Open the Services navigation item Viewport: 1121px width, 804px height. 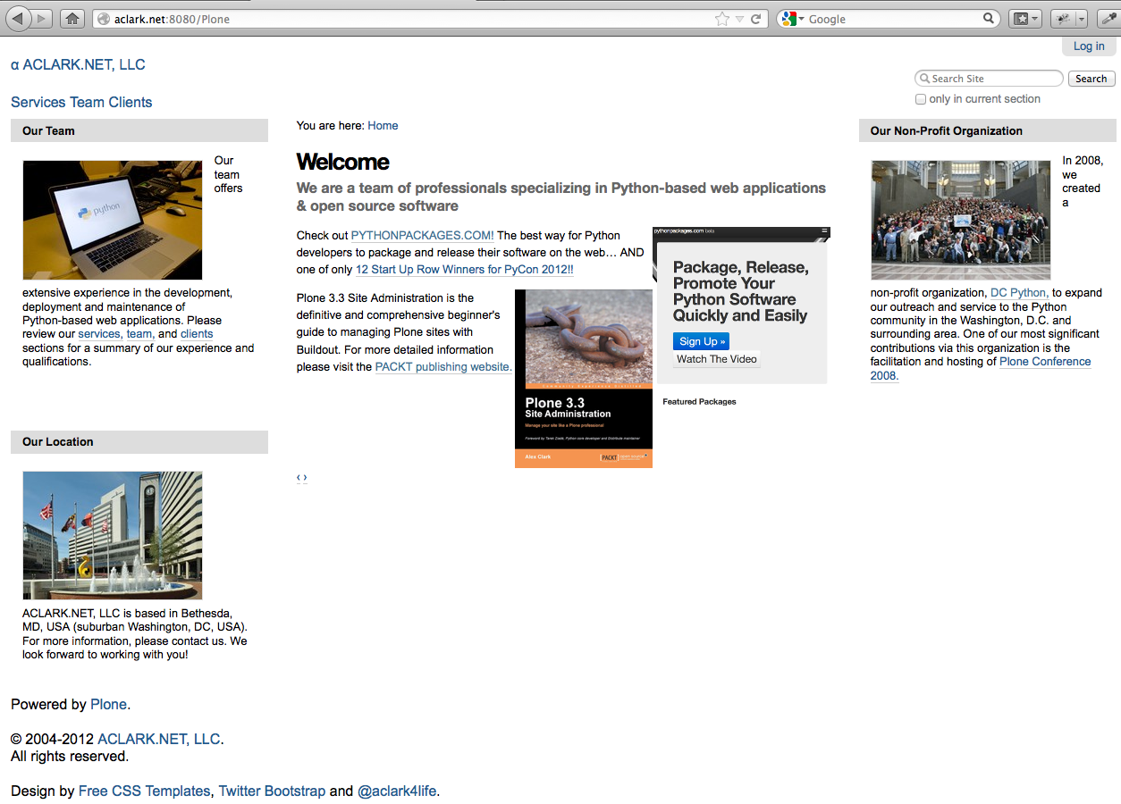pyautogui.click(x=38, y=102)
